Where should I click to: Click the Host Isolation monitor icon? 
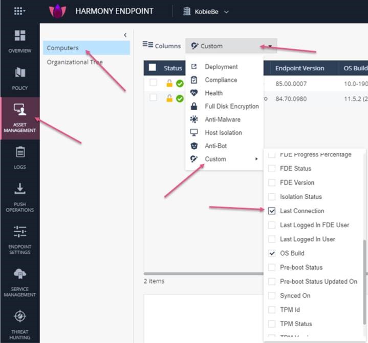click(194, 132)
